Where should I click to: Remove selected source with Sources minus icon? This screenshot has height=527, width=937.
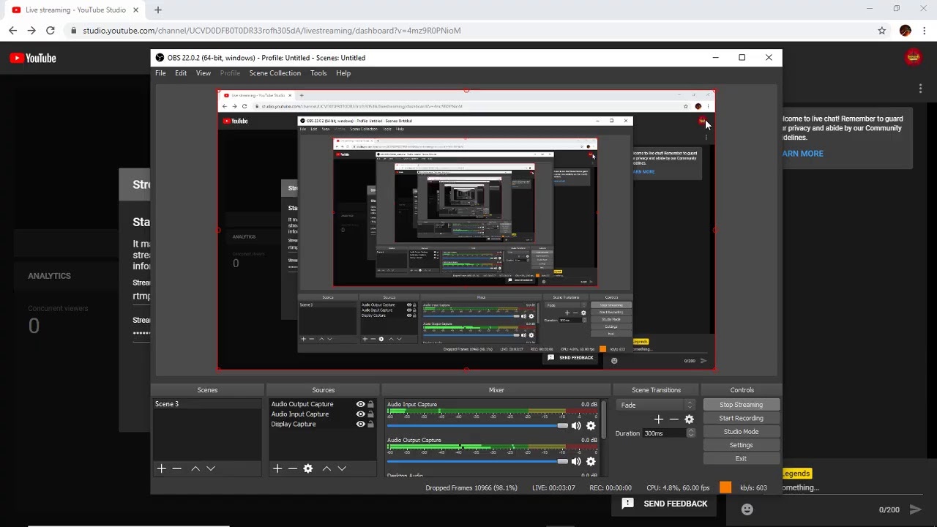tap(293, 468)
